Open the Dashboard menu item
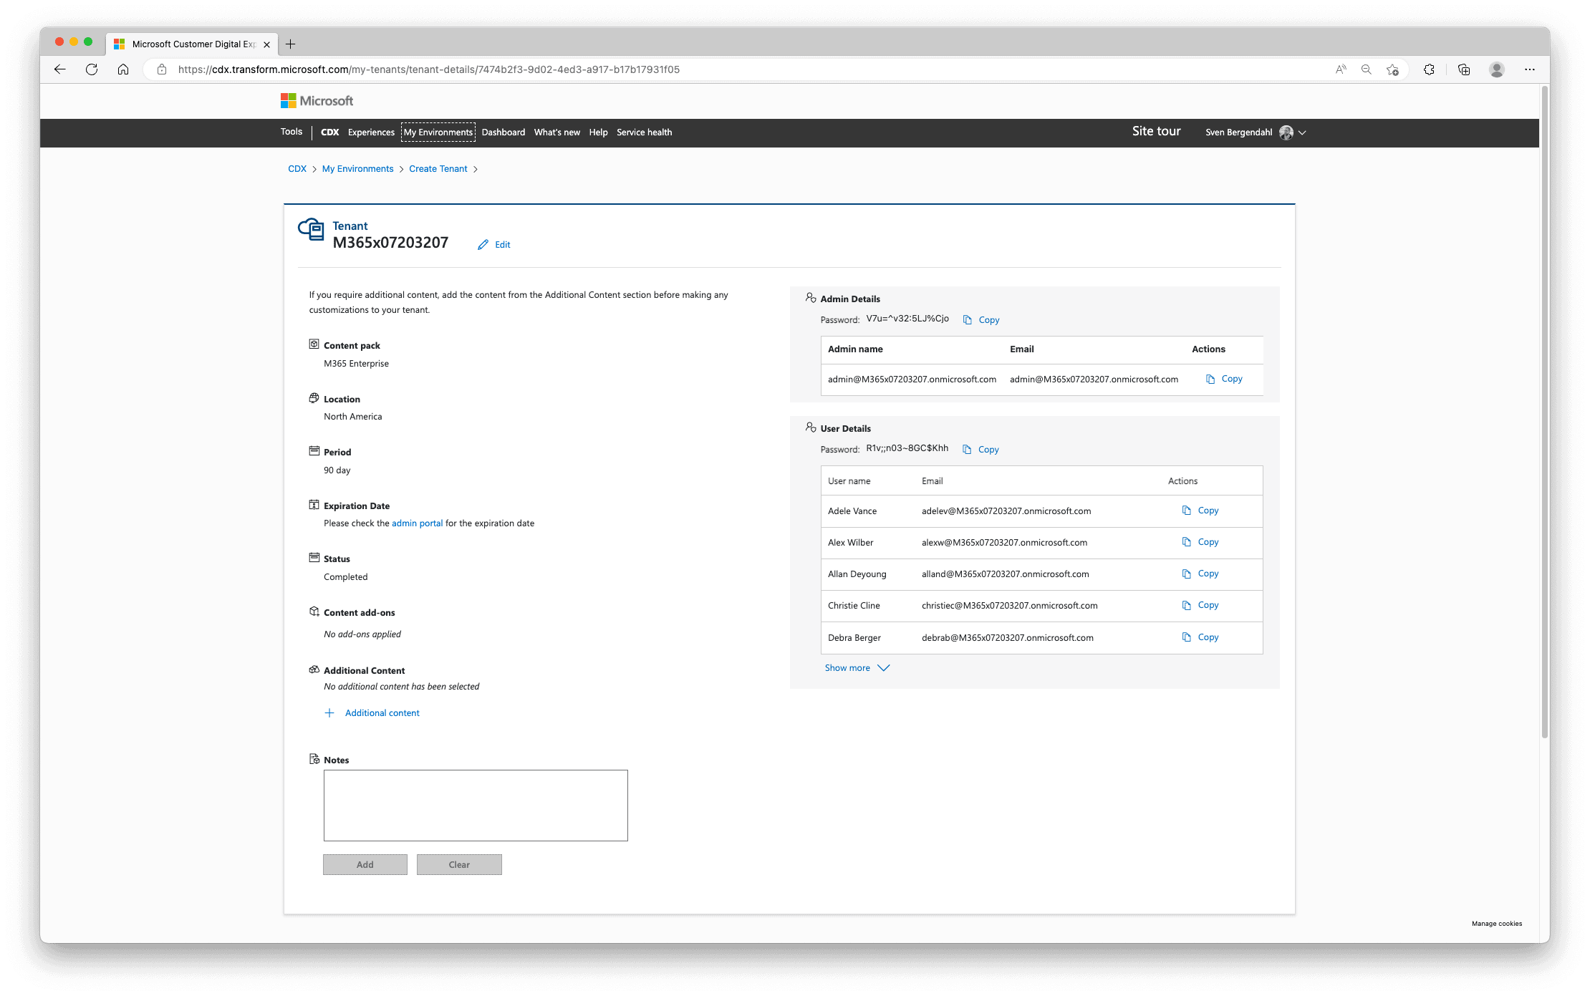1590x996 pixels. tap(503, 132)
